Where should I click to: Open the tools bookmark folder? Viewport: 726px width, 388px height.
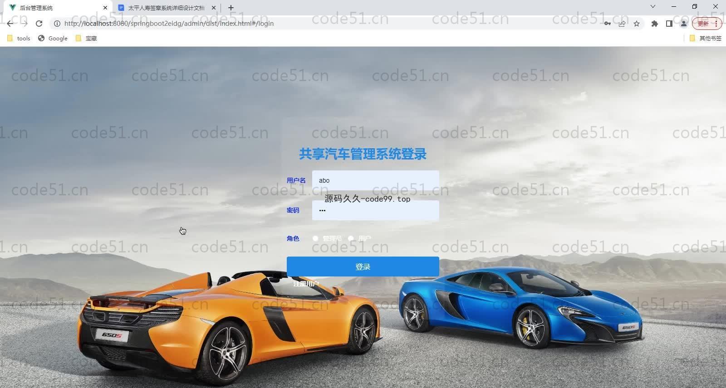(x=19, y=39)
